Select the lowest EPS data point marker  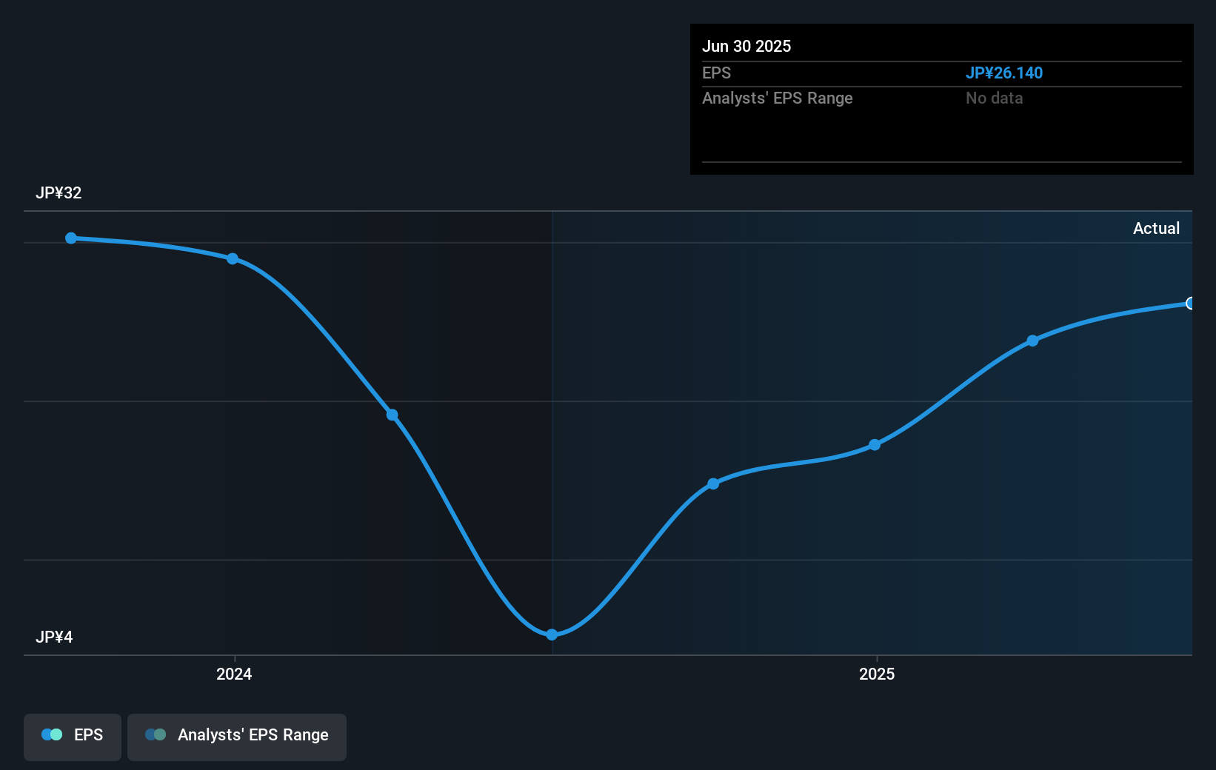552,633
